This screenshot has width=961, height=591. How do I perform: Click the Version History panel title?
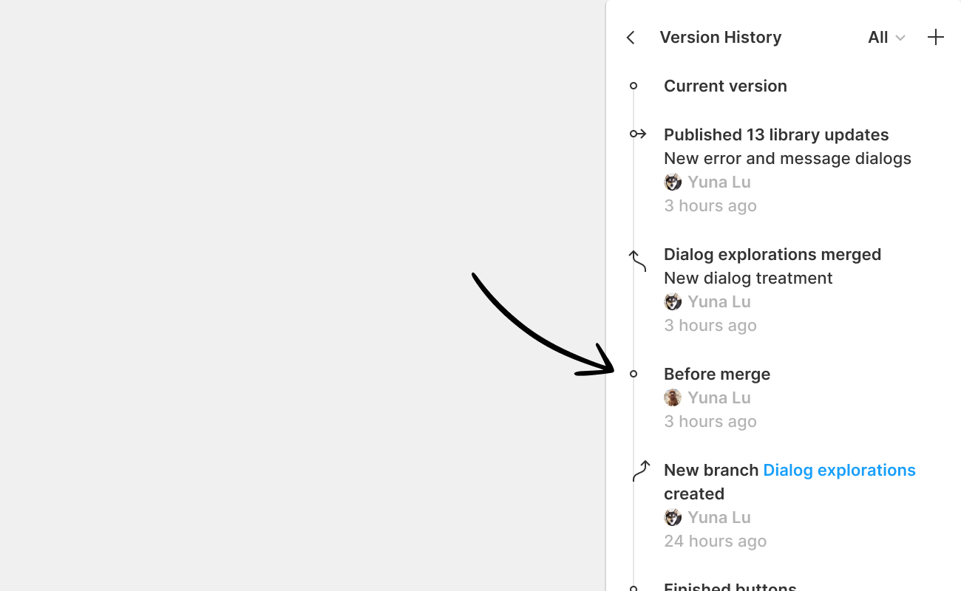click(x=721, y=37)
